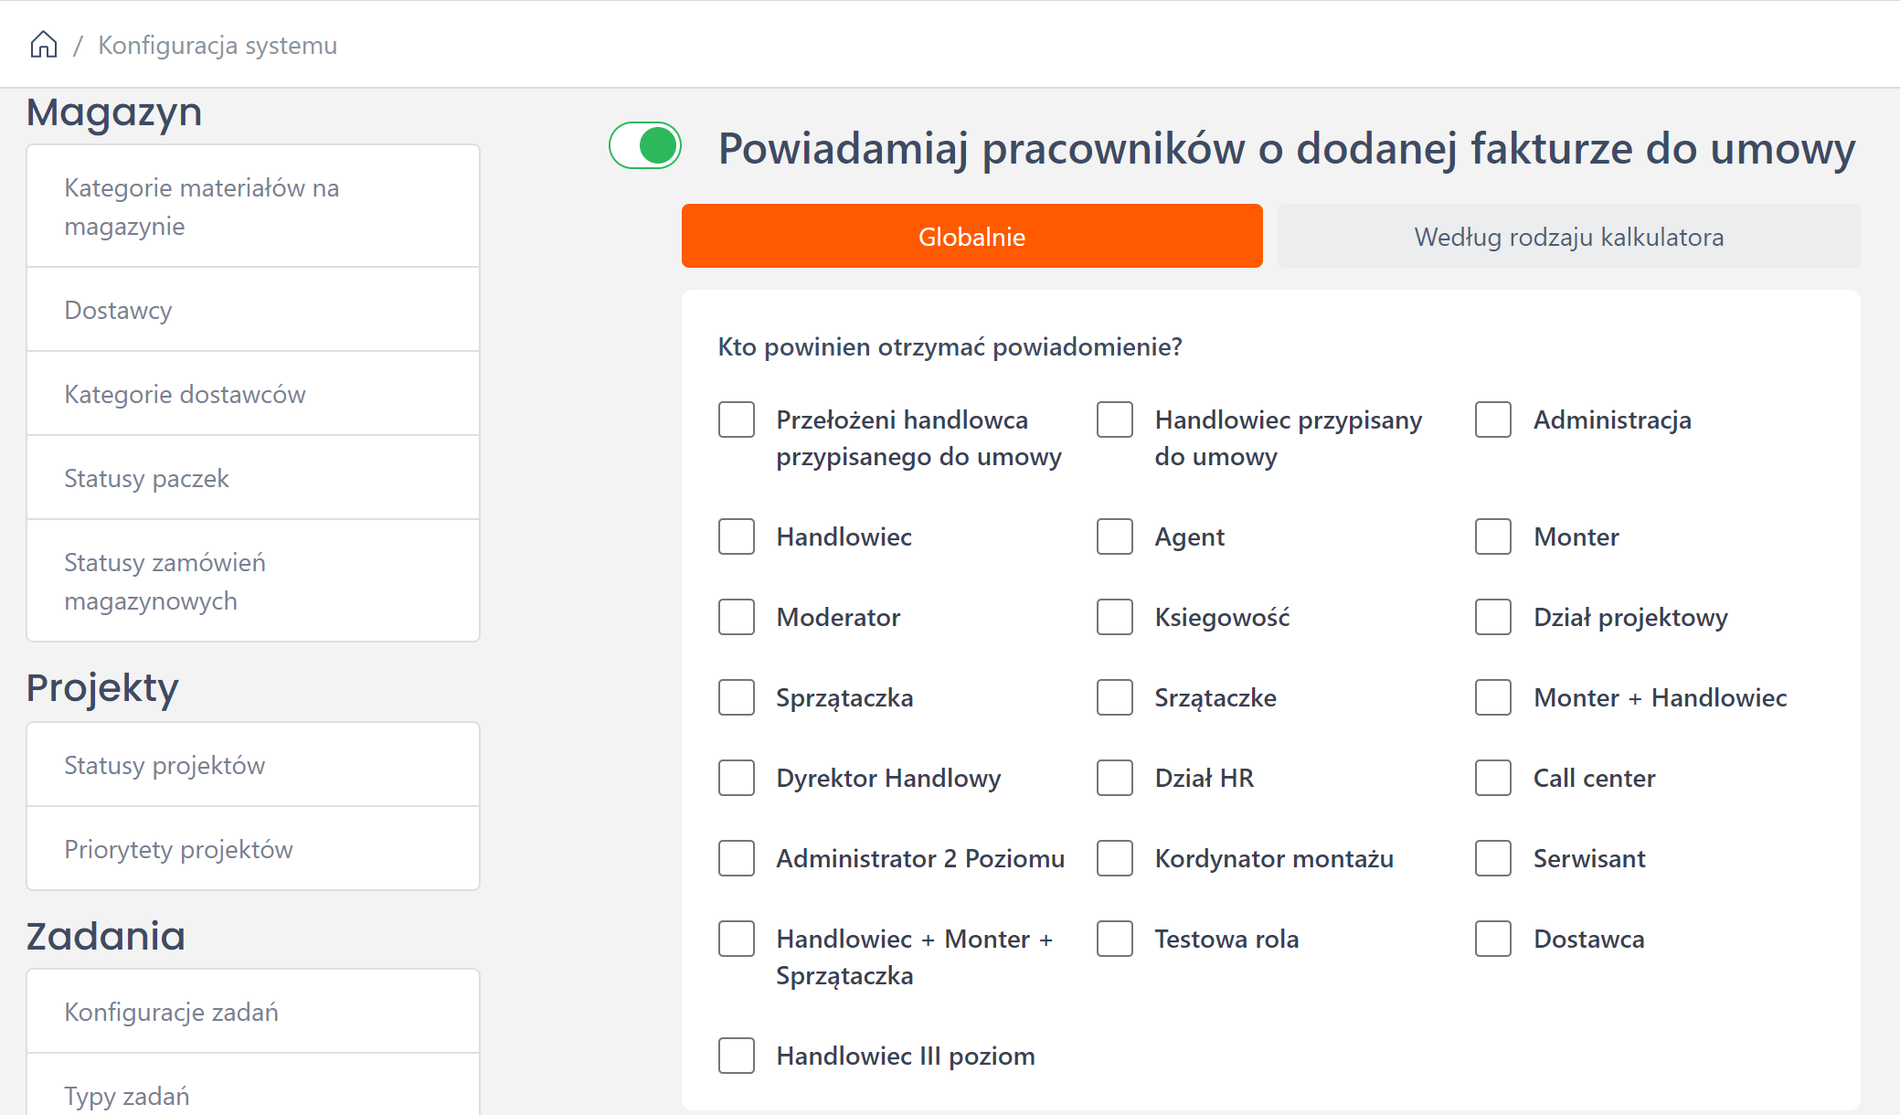Check the Administracja checkbox
Image resolution: width=1900 pixels, height=1115 pixels.
tap(1493, 420)
